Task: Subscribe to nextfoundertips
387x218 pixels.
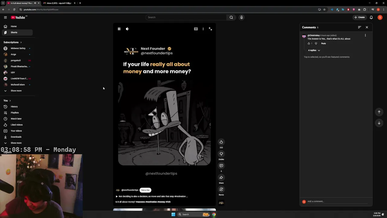Action: point(145,190)
